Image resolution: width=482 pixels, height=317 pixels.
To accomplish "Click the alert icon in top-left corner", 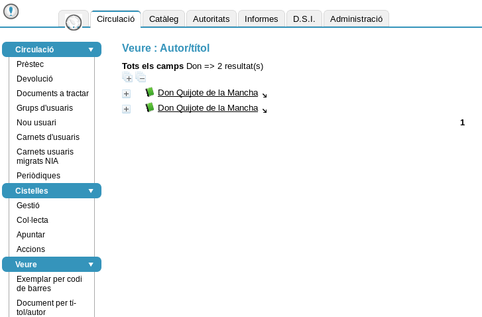I will tap(11, 11).
